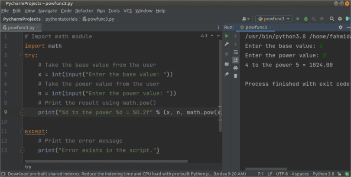Run with coverage using the shield icon
Screen dimensions: 351x177
click(x=314, y=19)
